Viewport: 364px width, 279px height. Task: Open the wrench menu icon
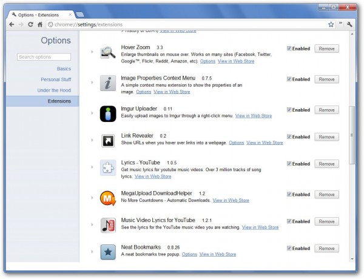349,24
